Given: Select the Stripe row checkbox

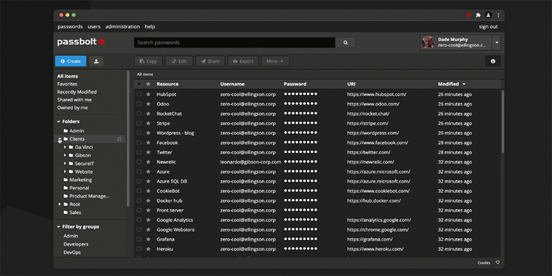Looking at the screenshot, I should (x=139, y=124).
